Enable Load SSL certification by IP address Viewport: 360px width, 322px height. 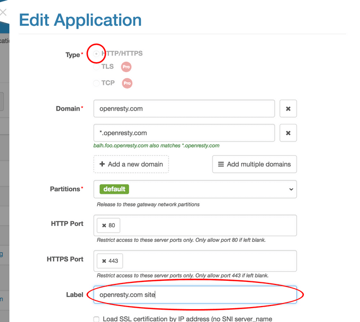[97, 319]
